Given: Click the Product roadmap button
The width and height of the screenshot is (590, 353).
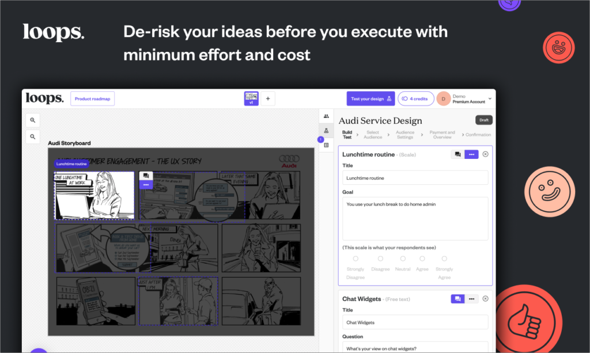Looking at the screenshot, I should click(x=93, y=98).
